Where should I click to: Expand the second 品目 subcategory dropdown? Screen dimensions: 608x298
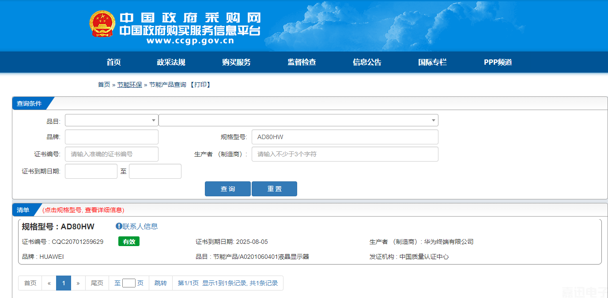click(298, 120)
